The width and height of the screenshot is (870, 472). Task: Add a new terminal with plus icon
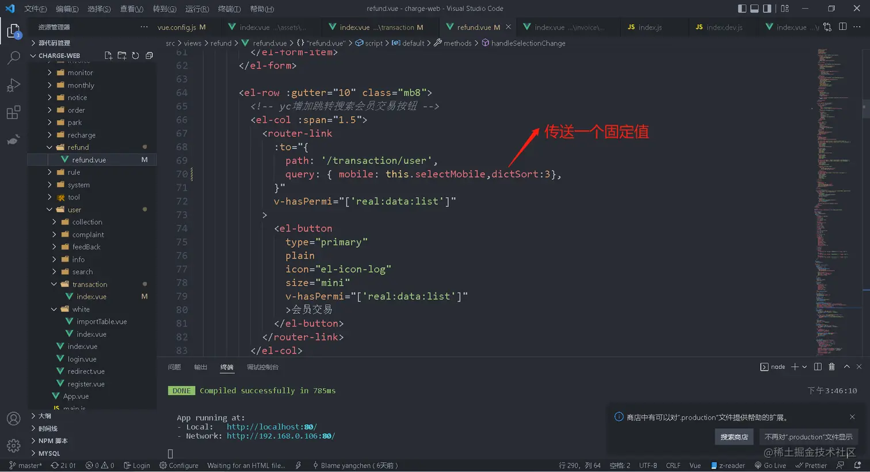pyautogui.click(x=795, y=367)
